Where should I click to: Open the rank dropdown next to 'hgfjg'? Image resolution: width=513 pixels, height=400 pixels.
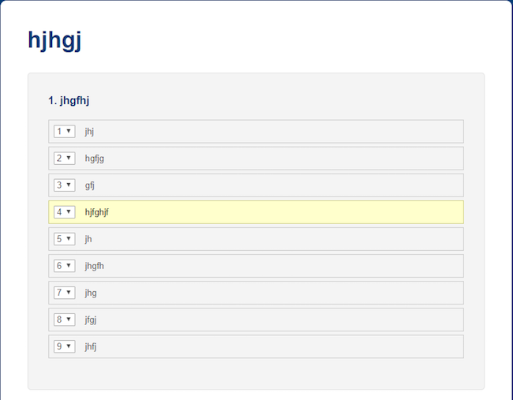(65, 159)
